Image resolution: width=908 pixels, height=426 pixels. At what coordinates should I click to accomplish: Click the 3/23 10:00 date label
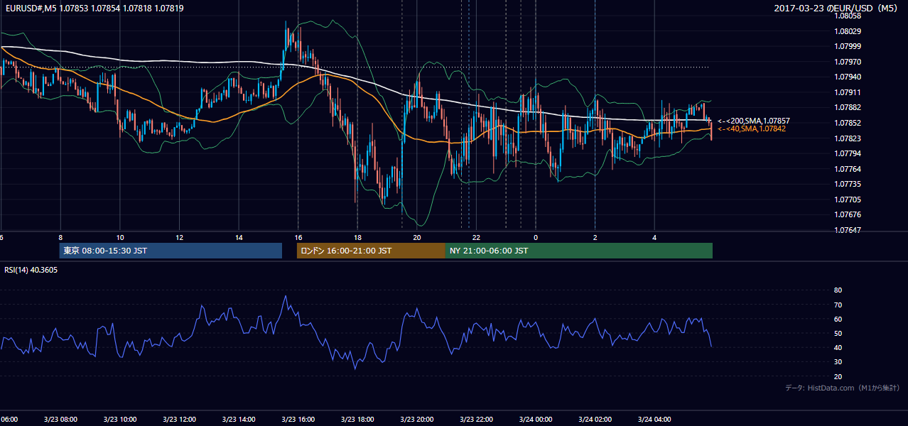tap(120, 420)
